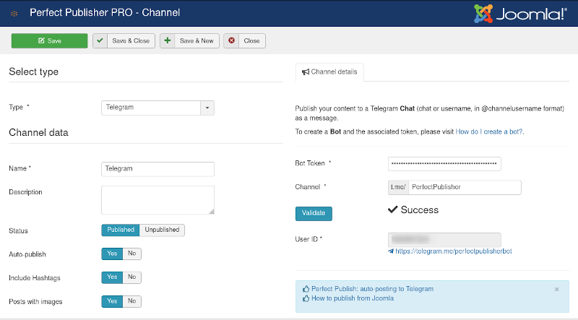Click the Select type heading

tap(33, 72)
